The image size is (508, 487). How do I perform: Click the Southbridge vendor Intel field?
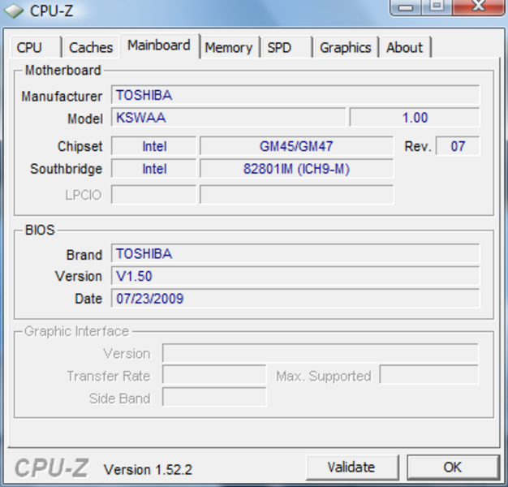[154, 169]
